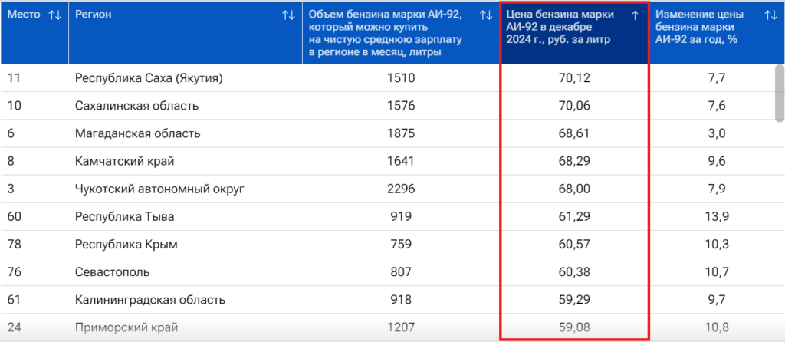Image resolution: width=785 pixels, height=342 pixels.
Task: Click the price cell 60,38
Action: pyautogui.click(x=574, y=272)
